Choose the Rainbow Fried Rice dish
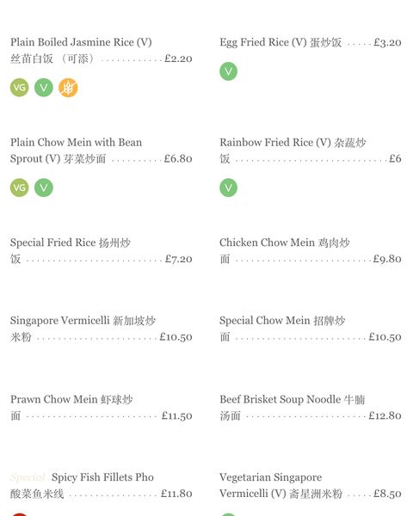Viewport: 413px width, 516px height. pos(311,150)
